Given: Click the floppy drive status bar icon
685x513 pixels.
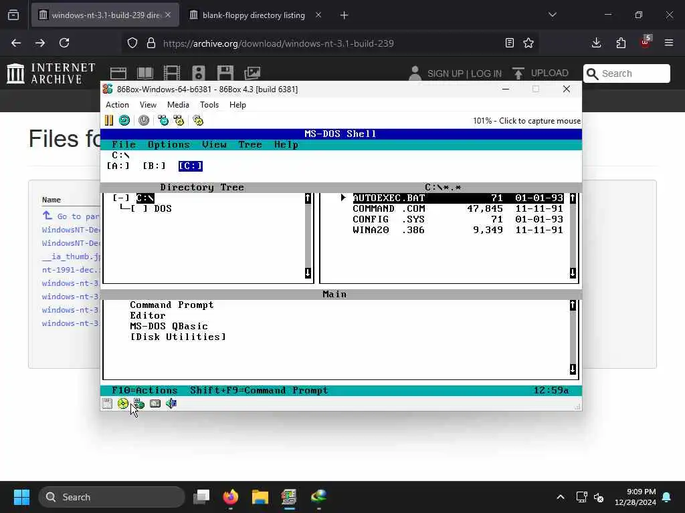Looking at the screenshot, I should pyautogui.click(x=107, y=403).
